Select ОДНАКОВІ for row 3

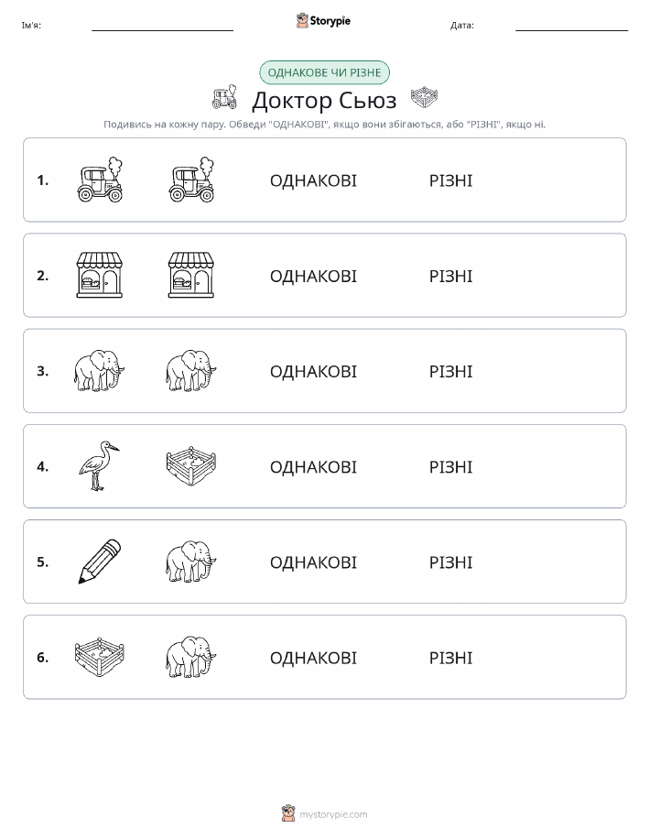point(313,371)
